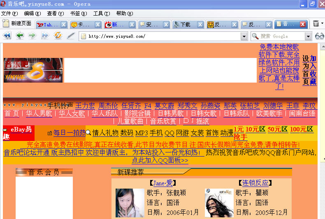
Task: Close the 新... tab with its X
Action: (x=132, y=25)
